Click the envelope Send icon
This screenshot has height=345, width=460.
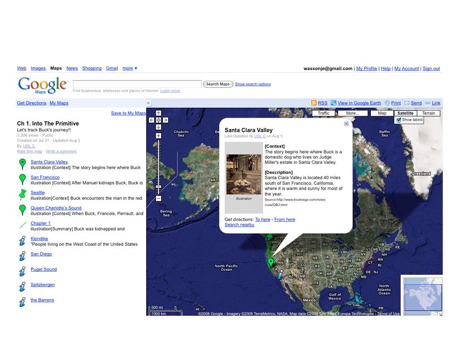(407, 103)
